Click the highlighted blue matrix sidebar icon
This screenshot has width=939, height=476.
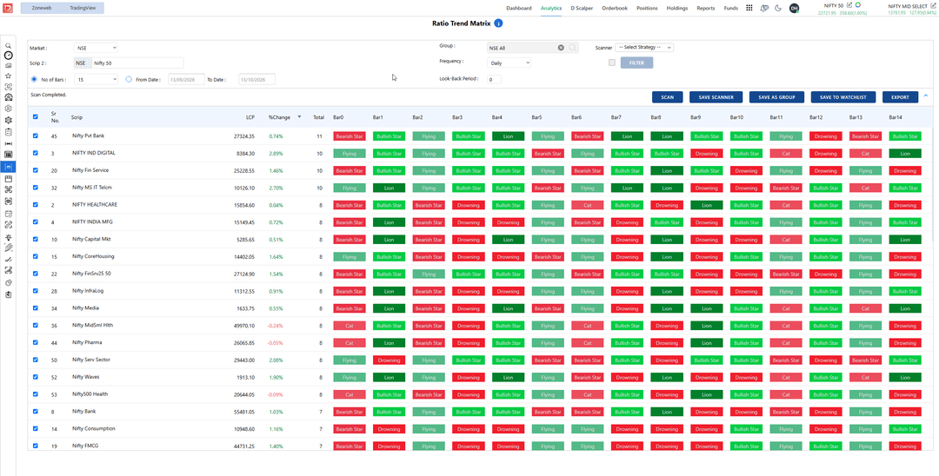point(9,167)
